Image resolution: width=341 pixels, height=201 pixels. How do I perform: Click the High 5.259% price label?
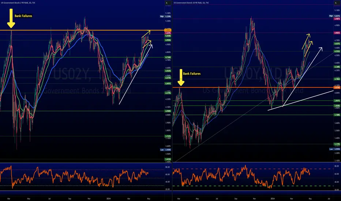[x=165, y=16]
